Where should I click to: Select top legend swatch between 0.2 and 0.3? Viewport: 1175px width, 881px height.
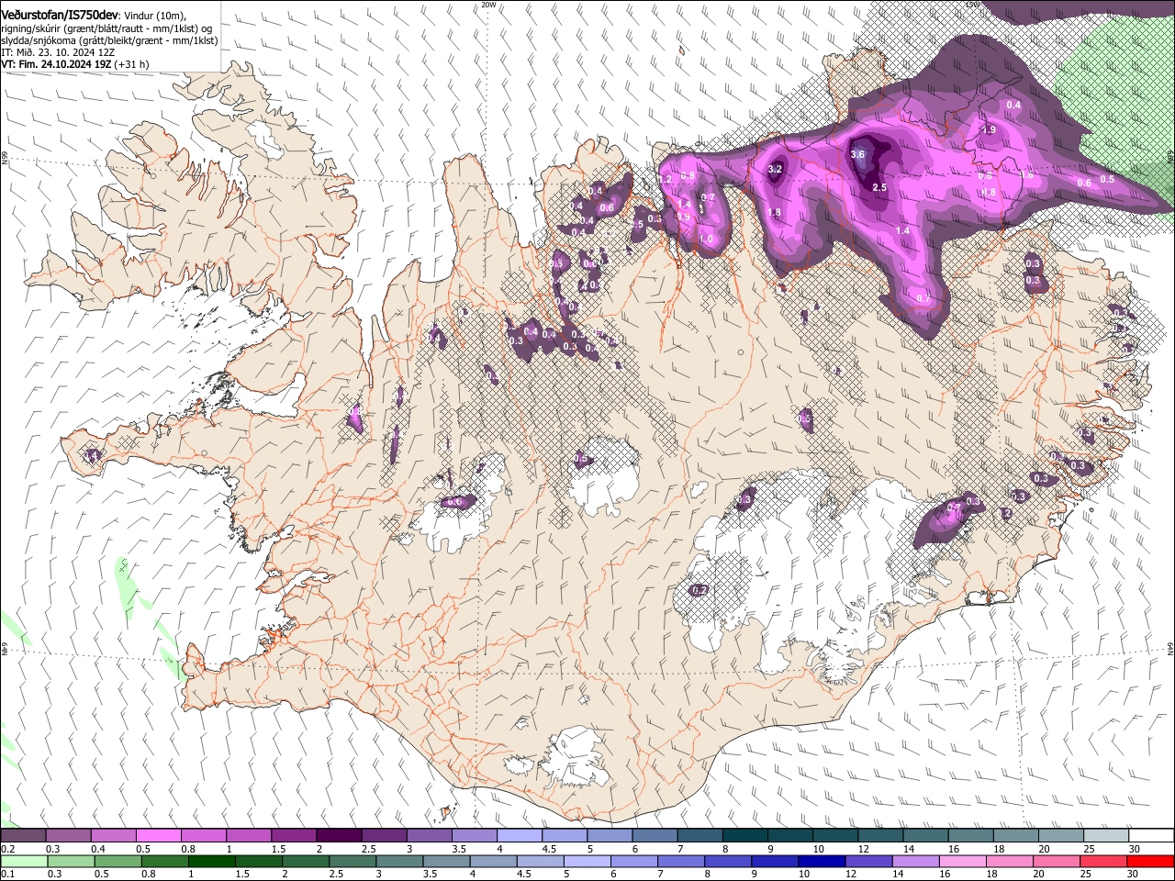pyautogui.click(x=23, y=836)
